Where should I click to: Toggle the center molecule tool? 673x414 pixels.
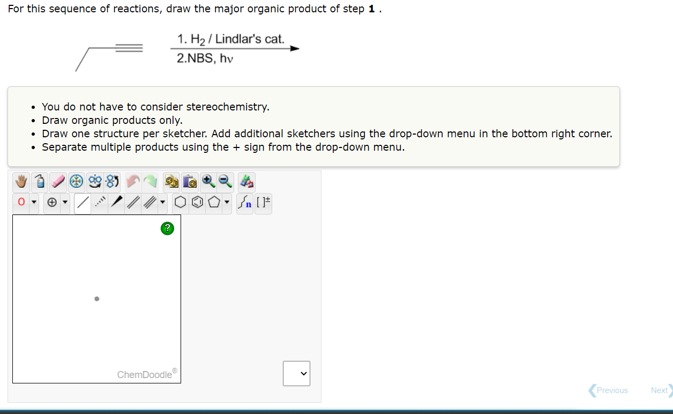(x=77, y=182)
